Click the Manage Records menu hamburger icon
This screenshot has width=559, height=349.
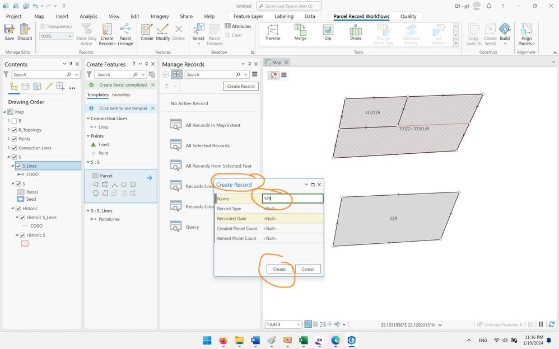click(254, 74)
